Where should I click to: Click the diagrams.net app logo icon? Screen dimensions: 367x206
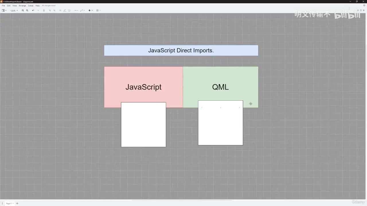[1, 1]
